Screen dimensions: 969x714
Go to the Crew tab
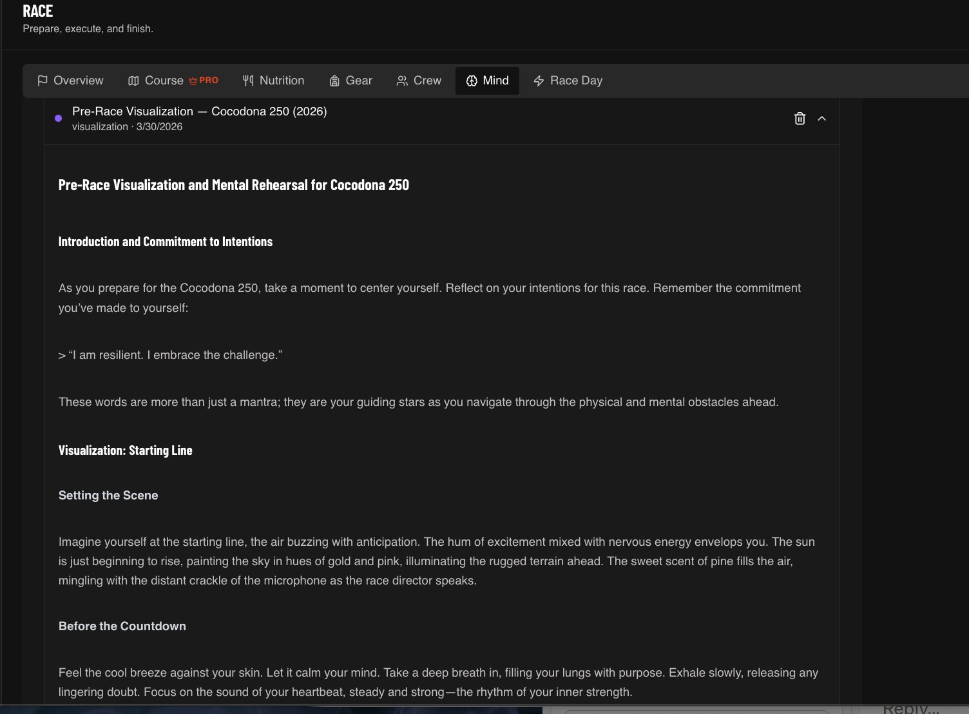coord(427,81)
